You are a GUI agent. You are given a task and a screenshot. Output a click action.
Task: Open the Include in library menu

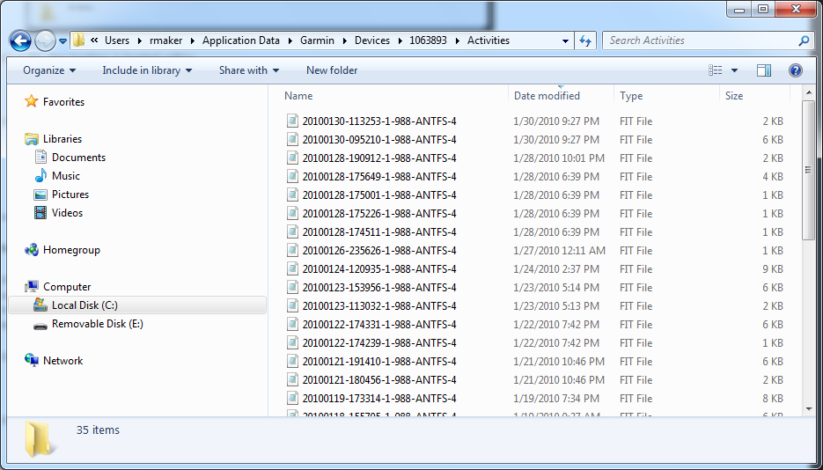point(147,70)
